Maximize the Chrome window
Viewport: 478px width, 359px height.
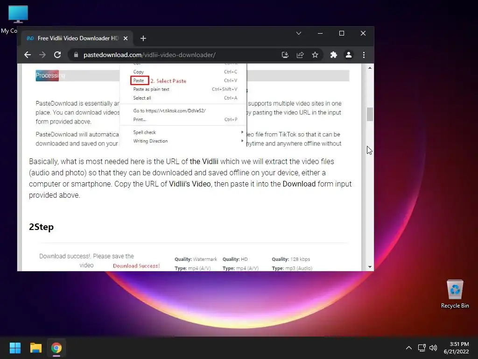pos(342,33)
